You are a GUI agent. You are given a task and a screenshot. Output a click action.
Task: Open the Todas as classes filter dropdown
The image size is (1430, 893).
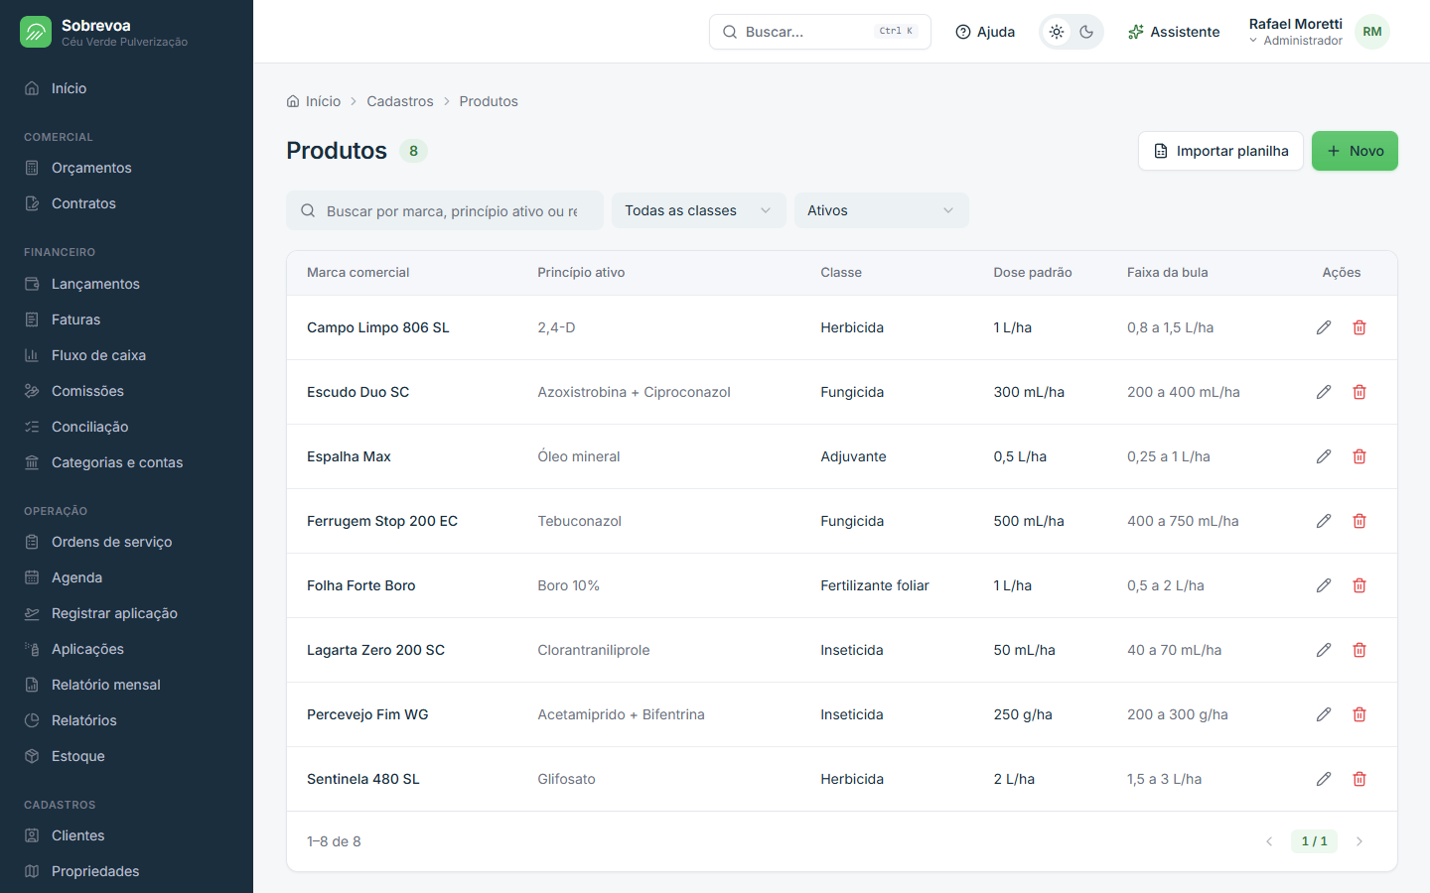699,210
